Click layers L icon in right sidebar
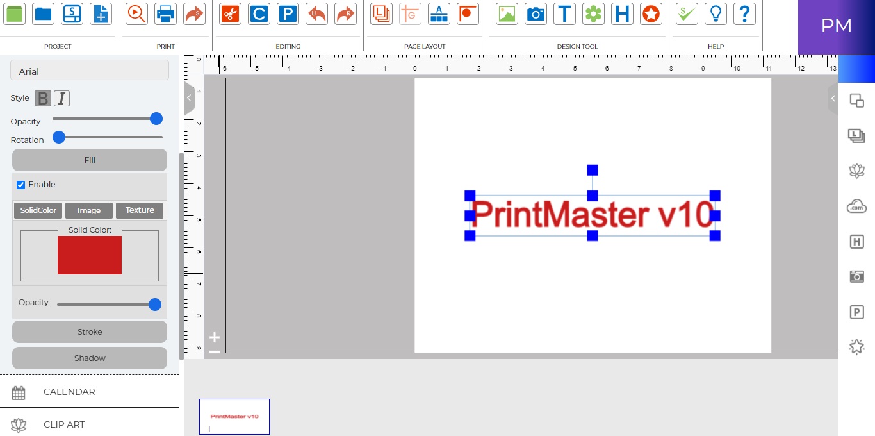Image resolution: width=875 pixels, height=436 pixels. [856, 135]
